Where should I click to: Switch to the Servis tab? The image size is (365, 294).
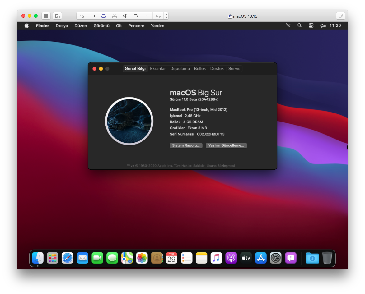point(234,69)
